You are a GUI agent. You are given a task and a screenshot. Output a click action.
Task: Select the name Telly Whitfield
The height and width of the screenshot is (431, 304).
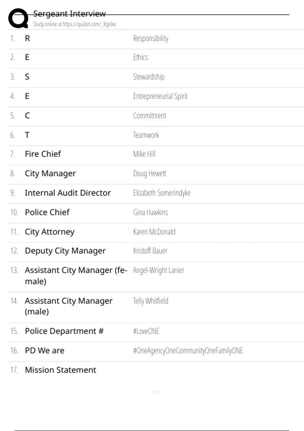pyautogui.click(x=150, y=301)
